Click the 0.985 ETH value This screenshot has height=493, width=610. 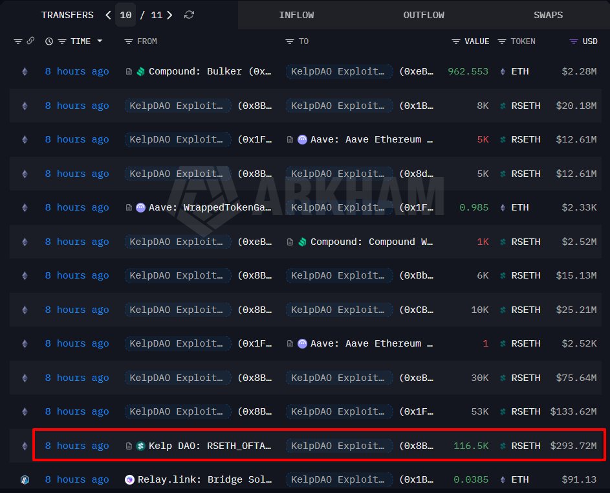point(474,208)
